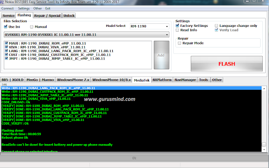Screen dimensions: 269x168
Task: Toggle the CUST custpack file checkbox
Action: coord(6,55)
